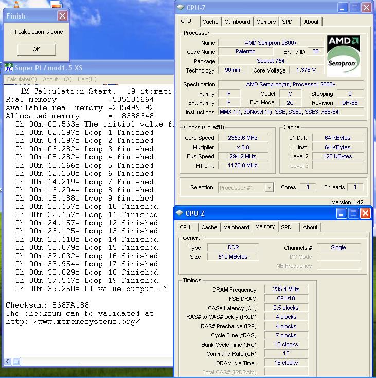Click the Multiplier value x 8.0
Viewport: 376px width, 378px height.
243,147
